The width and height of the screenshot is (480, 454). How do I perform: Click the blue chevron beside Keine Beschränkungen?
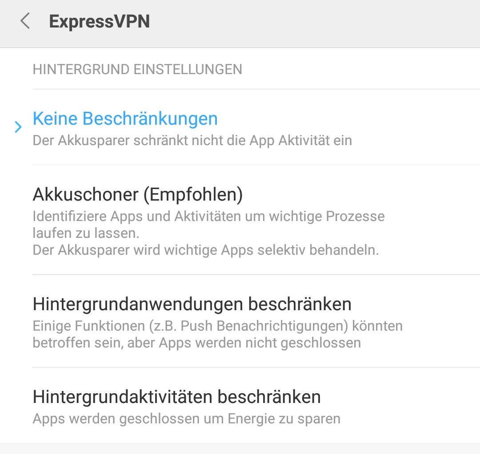pos(18,126)
